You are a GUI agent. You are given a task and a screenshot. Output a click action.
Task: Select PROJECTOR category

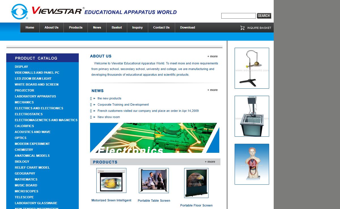click(x=24, y=90)
